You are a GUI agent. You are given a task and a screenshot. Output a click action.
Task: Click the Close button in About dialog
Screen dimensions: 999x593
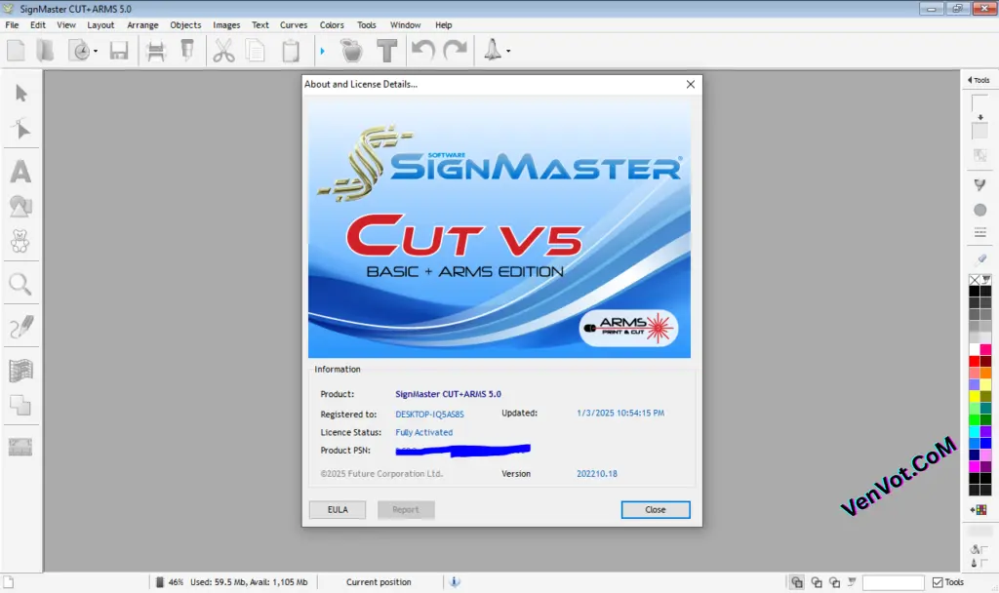tap(655, 509)
